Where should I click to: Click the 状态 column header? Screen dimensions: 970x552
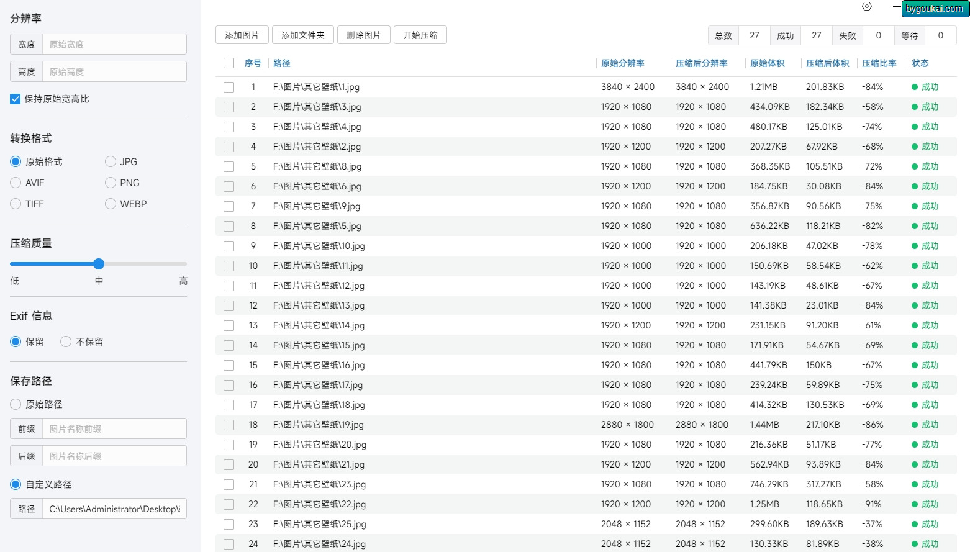[920, 63]
